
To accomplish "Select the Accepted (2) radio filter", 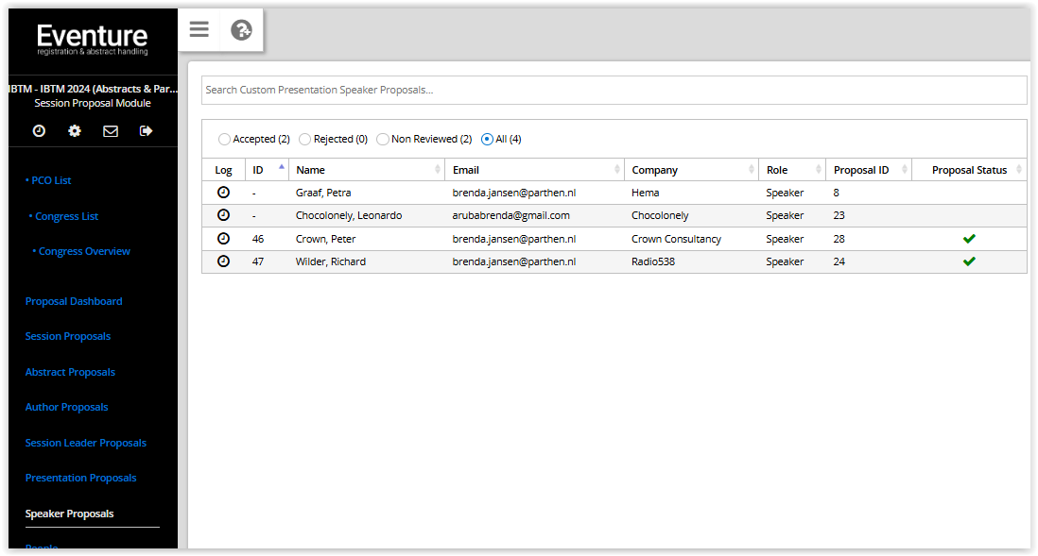I will point(224,139).
